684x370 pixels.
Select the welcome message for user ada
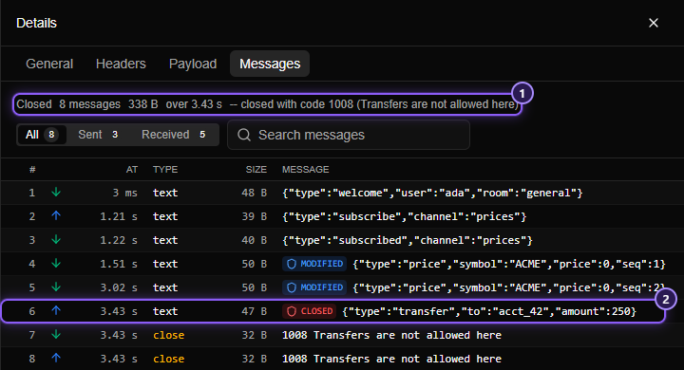[432, 193]
